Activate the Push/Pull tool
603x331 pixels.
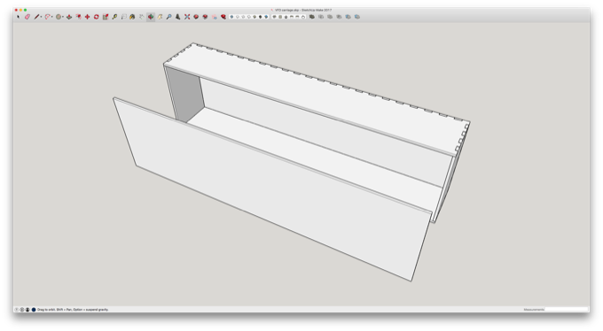click(x=69, y=17)
